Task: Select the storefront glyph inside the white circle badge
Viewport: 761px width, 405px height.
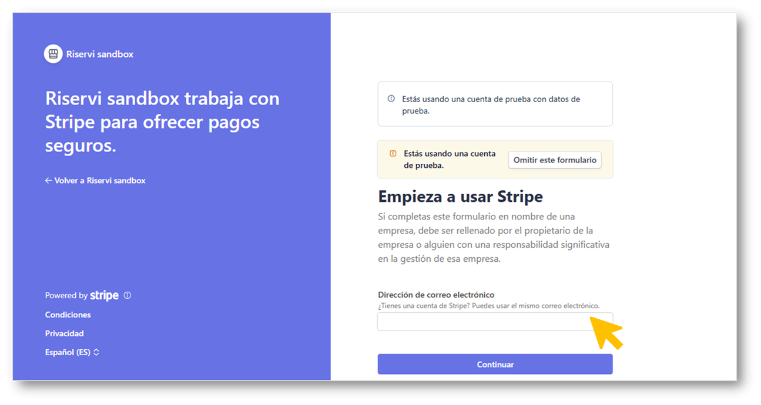Action: coord(53,53)
